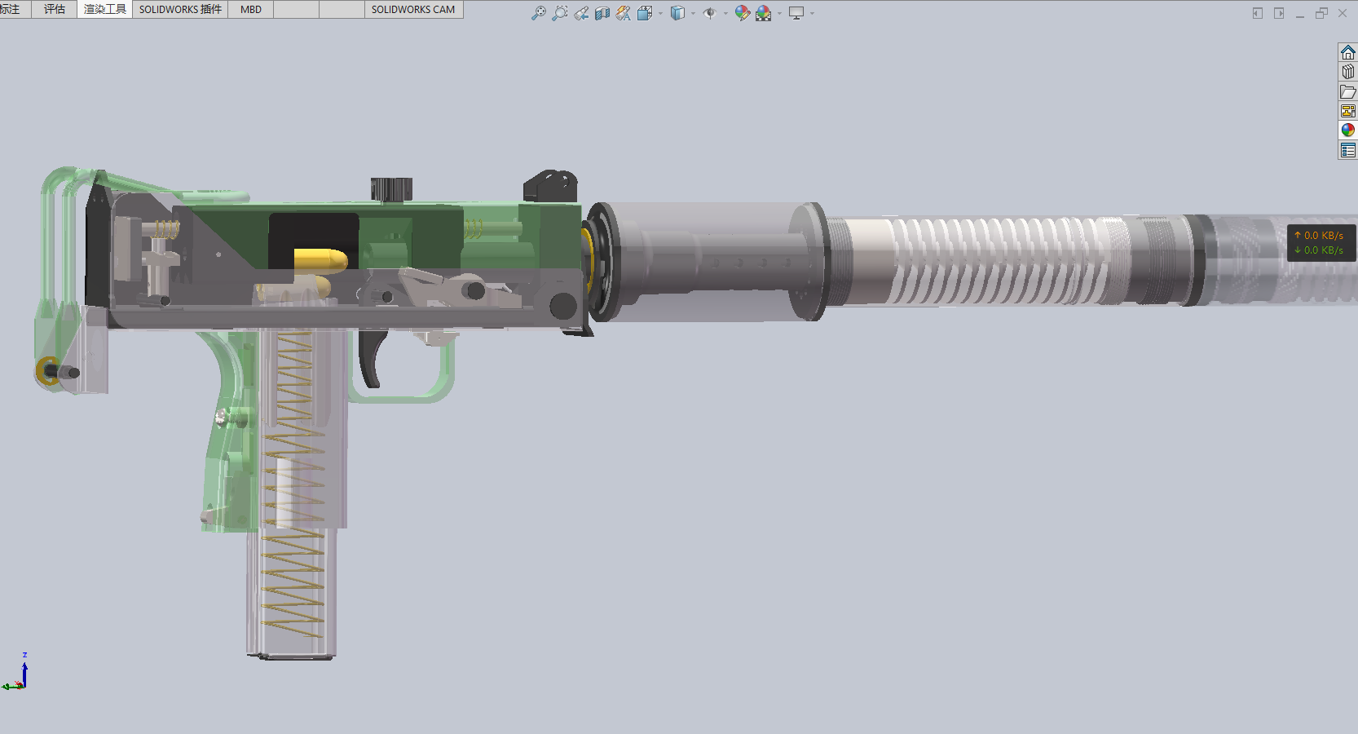Open the Appearances color ball pane
The height and width of the screenshot is (734, 1358).
click(1348, 130)
